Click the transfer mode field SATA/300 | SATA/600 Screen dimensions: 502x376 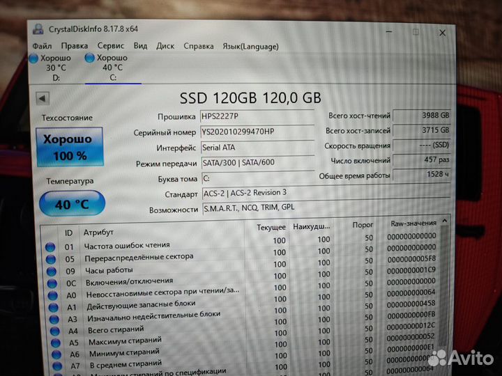258,163
